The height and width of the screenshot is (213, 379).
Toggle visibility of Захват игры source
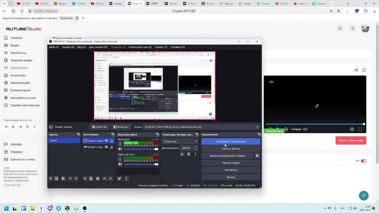[x=106, y=147]
